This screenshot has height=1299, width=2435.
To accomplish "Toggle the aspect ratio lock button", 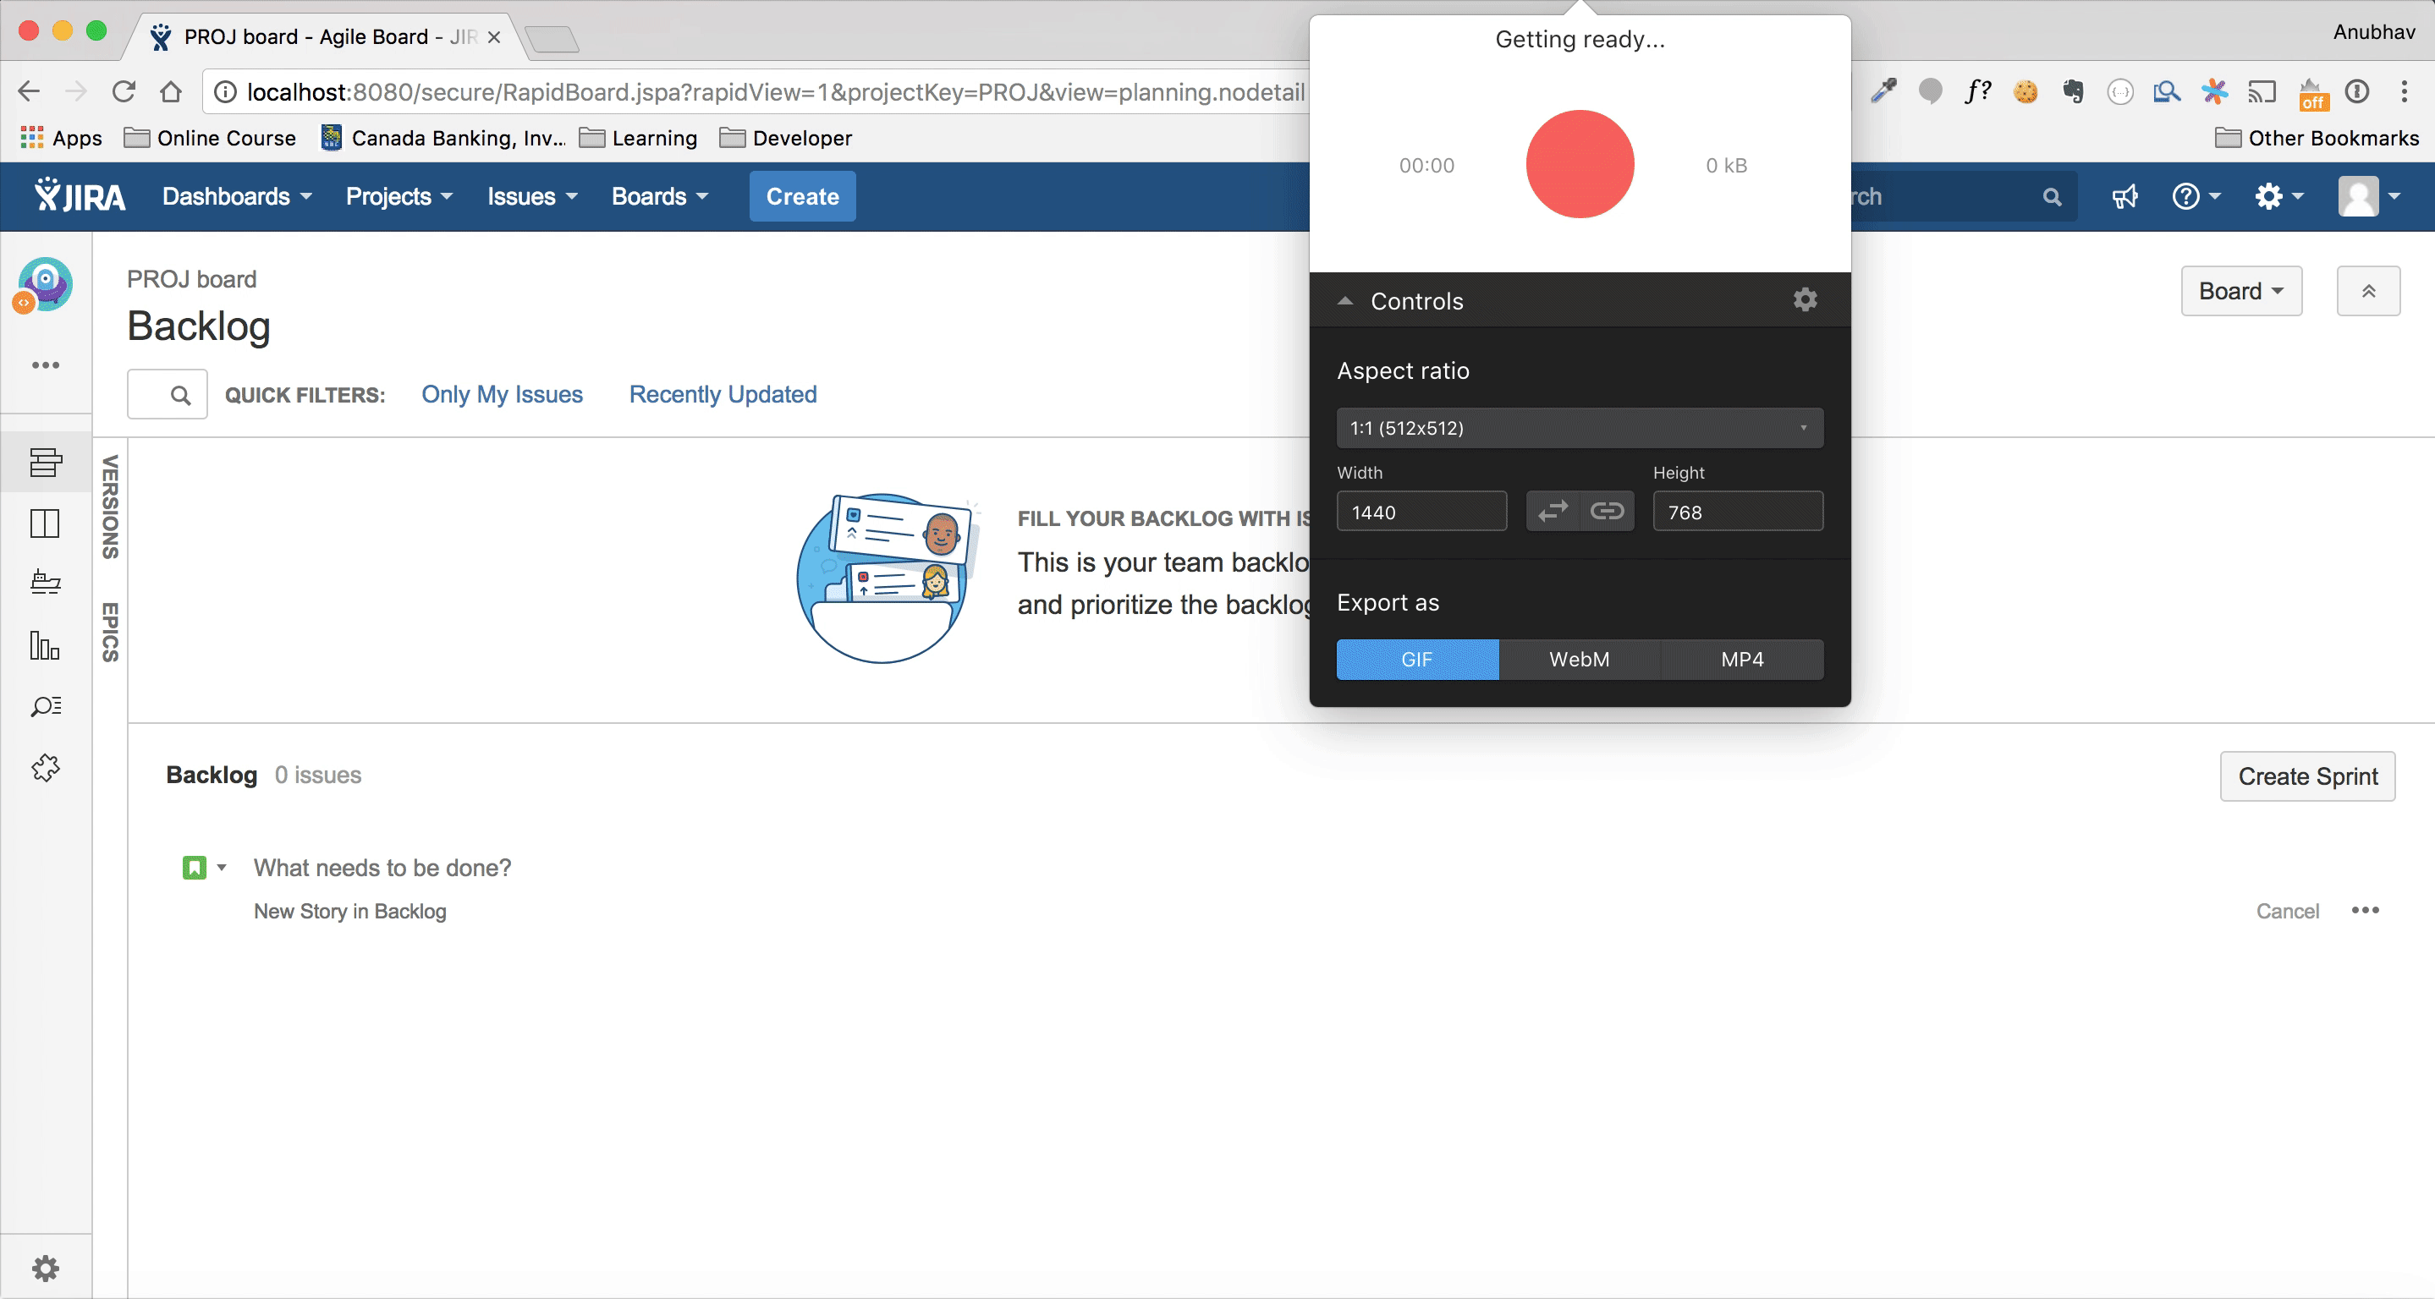I will [x=1606, y=512].
